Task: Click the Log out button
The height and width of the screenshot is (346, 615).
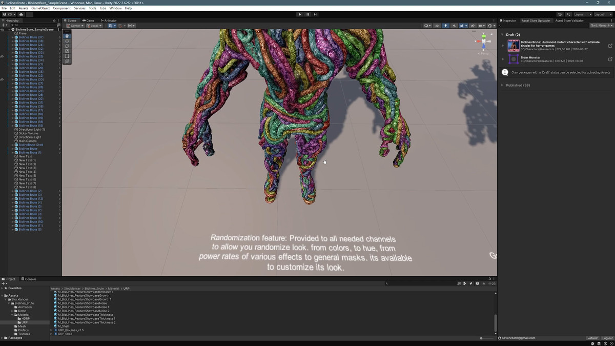Action: pyautogui.click(x=607, y=338)
